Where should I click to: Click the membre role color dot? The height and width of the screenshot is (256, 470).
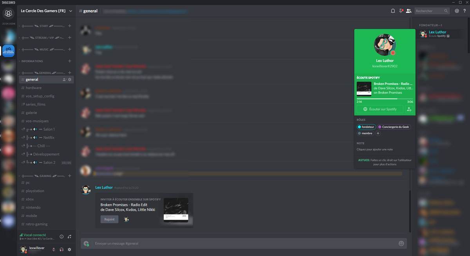point(360,133)
